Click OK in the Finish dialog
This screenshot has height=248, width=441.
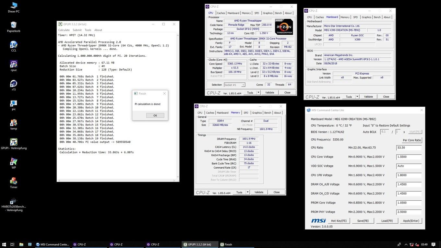(x=155, y=115)
